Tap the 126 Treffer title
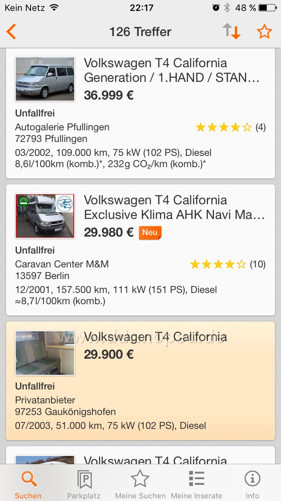281x501 pixels. click(x=140, y=32)
